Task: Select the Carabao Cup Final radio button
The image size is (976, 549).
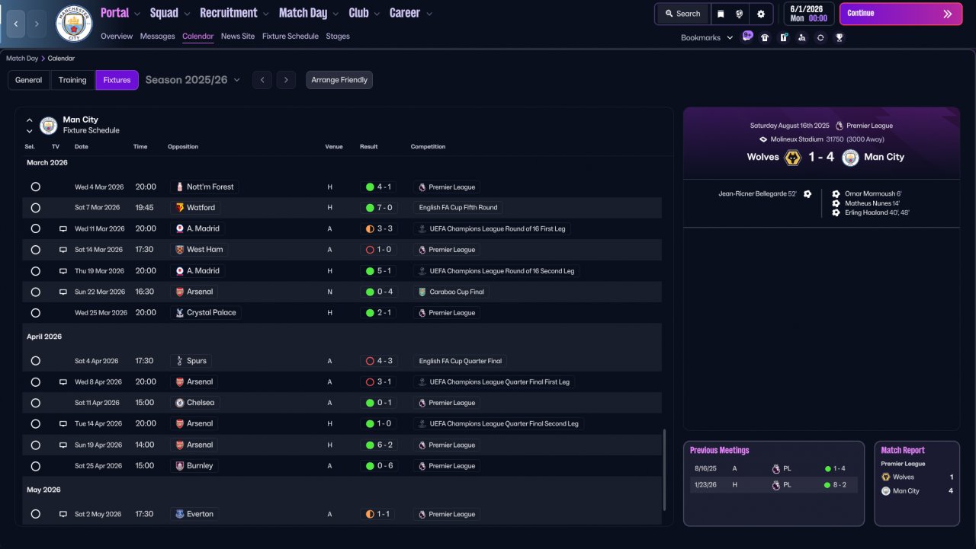Action: [35, 292]
